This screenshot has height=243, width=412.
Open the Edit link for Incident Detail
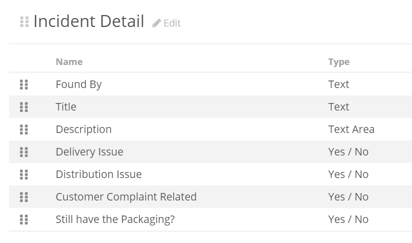pos(166,23)
